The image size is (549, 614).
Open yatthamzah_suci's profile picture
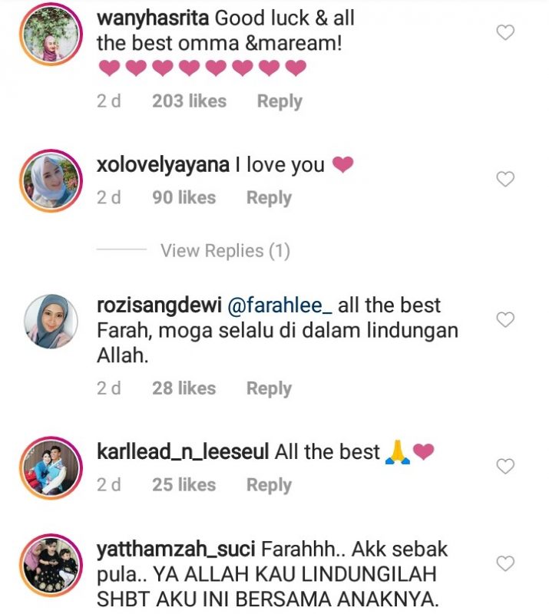pyautogui.click(x=51, y=566)
